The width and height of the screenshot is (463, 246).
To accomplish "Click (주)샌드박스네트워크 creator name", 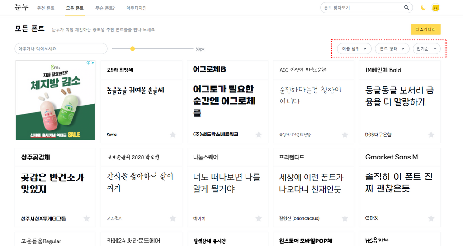I will pyautogui.click(x=216, y=135).
